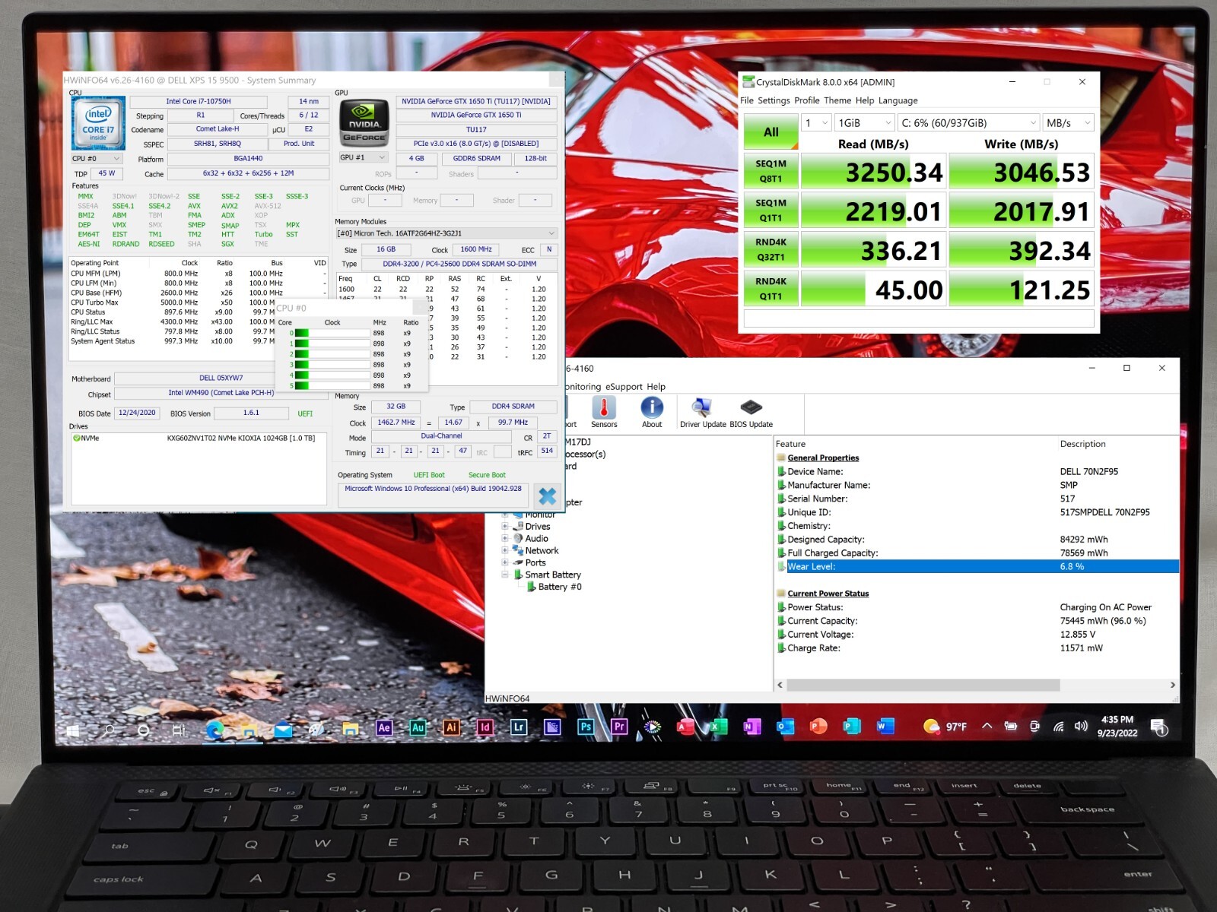Open the Help menu in HWiNFO64

click(656, 386)
